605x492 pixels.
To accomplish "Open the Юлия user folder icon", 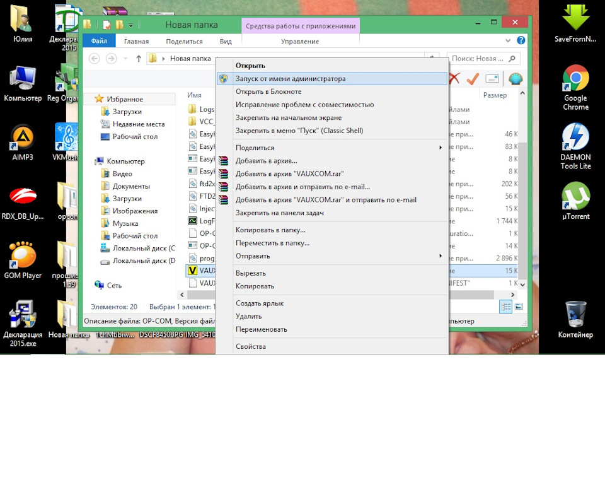I will (x=23, y=23).
